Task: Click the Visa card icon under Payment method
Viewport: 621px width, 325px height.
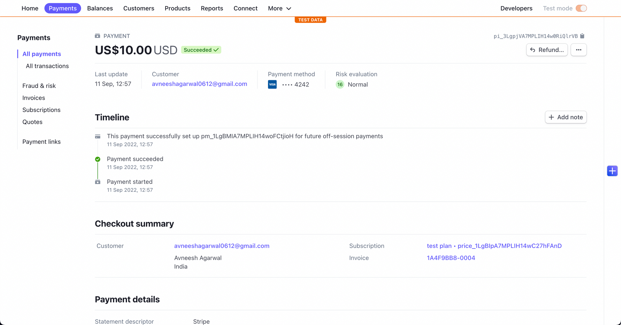Action: (x=272, y=84)
